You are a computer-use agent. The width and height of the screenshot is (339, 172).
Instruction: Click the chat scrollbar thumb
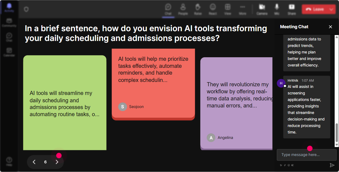tap(337, 133)
